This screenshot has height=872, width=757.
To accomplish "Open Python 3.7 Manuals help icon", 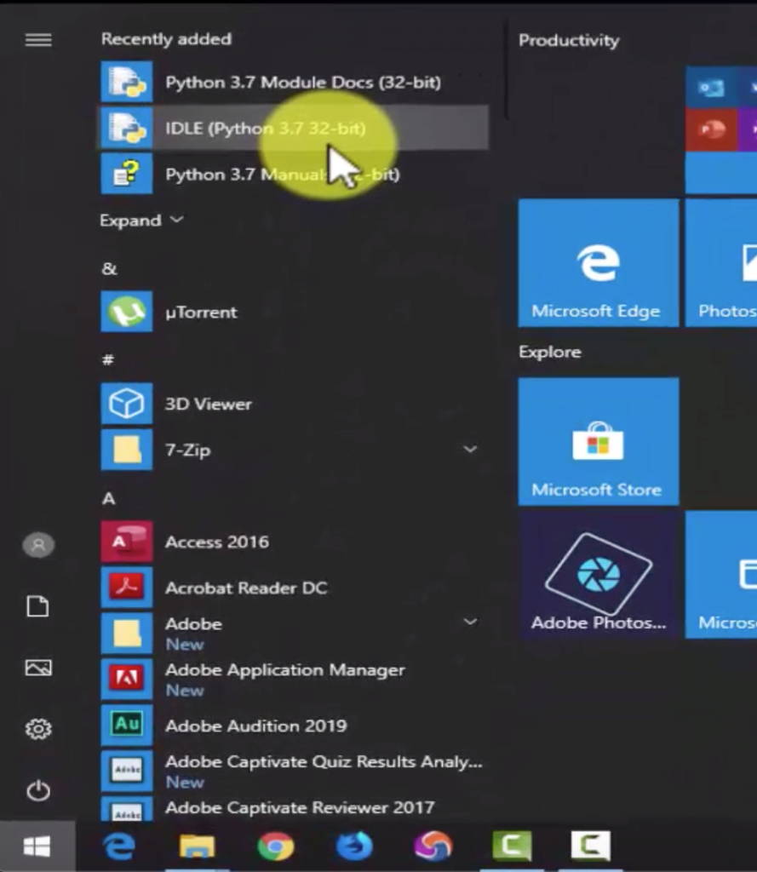I will (x=126, y=174).
